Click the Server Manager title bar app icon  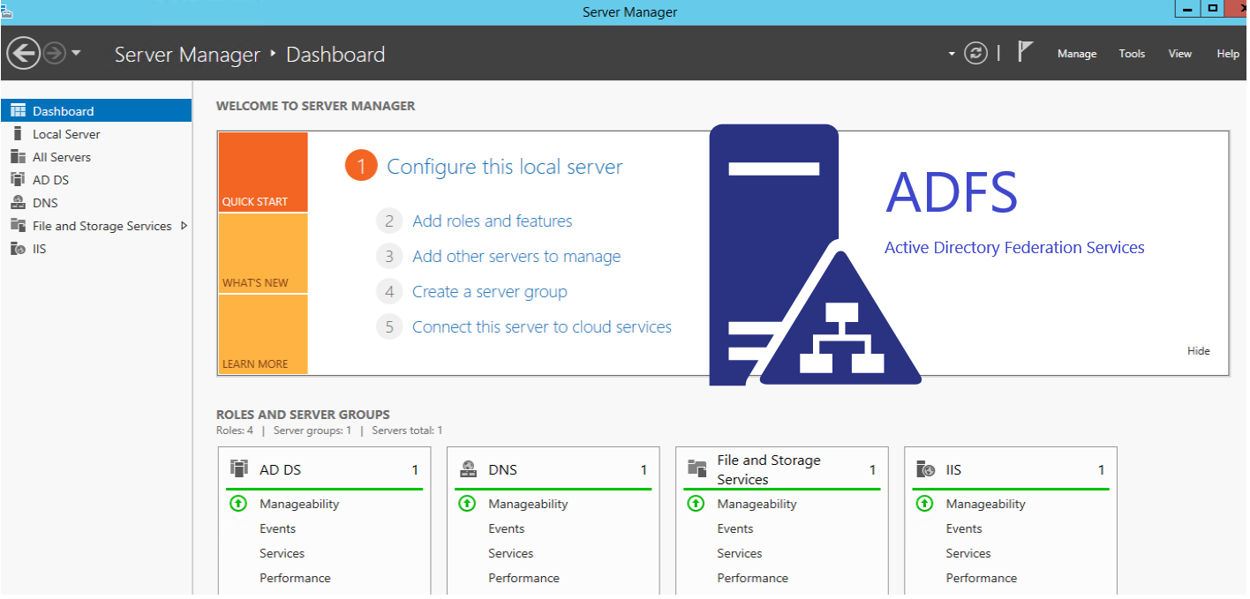pyautogui.click(x=6, y=11)
